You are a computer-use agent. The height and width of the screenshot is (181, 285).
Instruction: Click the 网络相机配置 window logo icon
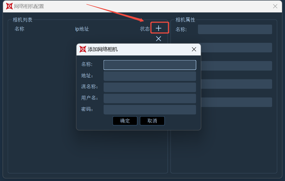coord(9,6)
